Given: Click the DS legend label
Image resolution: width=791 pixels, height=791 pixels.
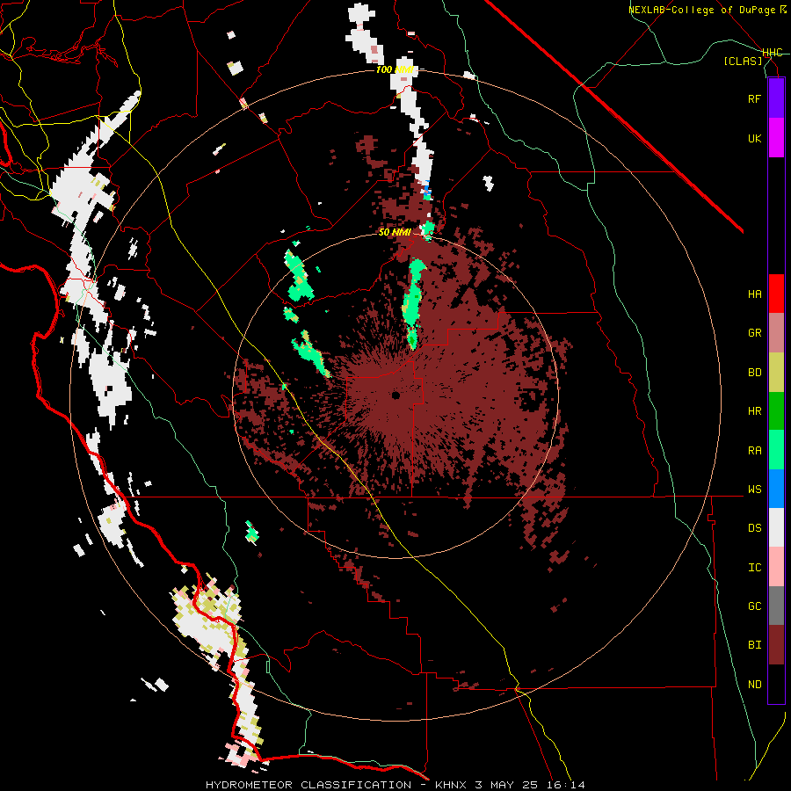Looking at the screenshot, I should coord(754,528).
